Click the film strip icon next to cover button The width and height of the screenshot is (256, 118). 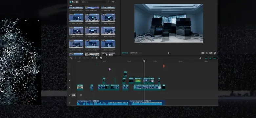[80, 95]
